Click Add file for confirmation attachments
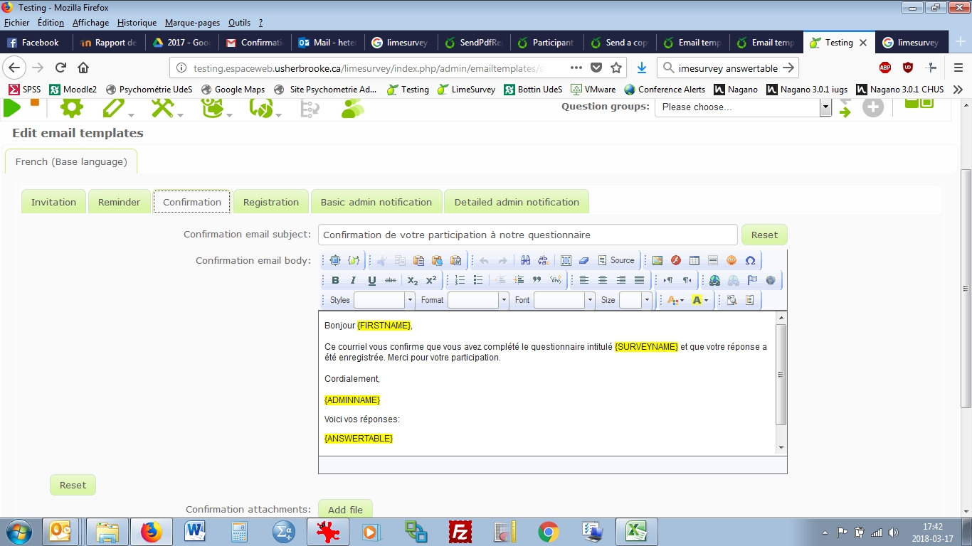Viewport: 972px width, 546px height. click(x=345, y=510)
